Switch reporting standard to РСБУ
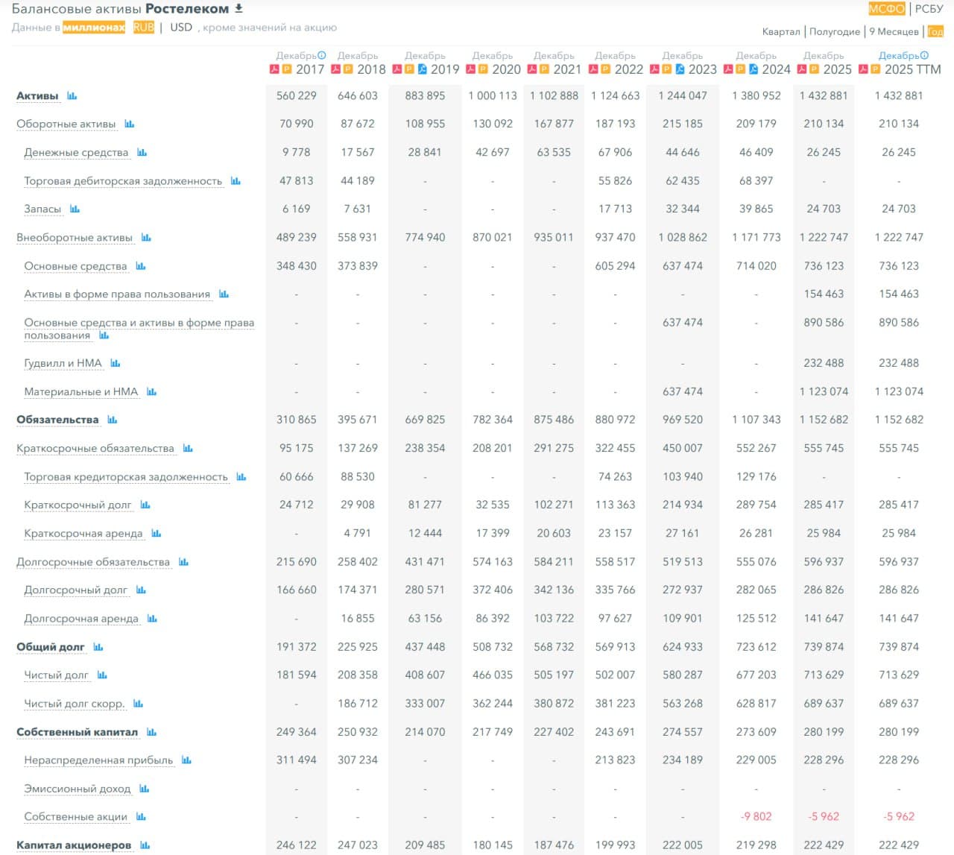Viewport: 954px width, 855px height. [929, 9]
